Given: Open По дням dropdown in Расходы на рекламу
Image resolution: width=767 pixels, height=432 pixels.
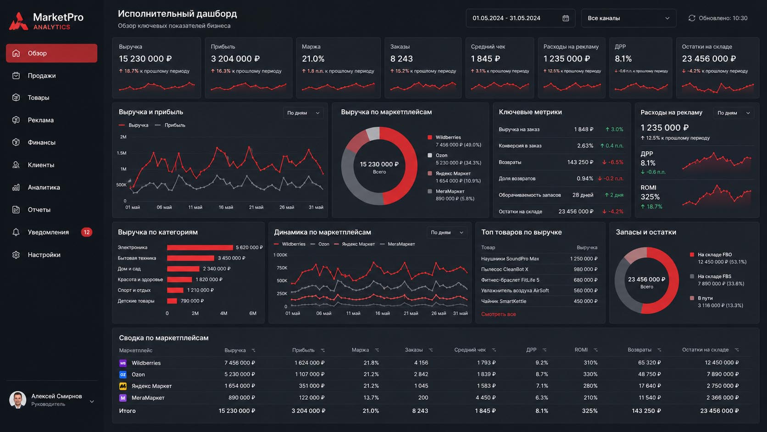Looking at the screenshot, I should (734, 113).
